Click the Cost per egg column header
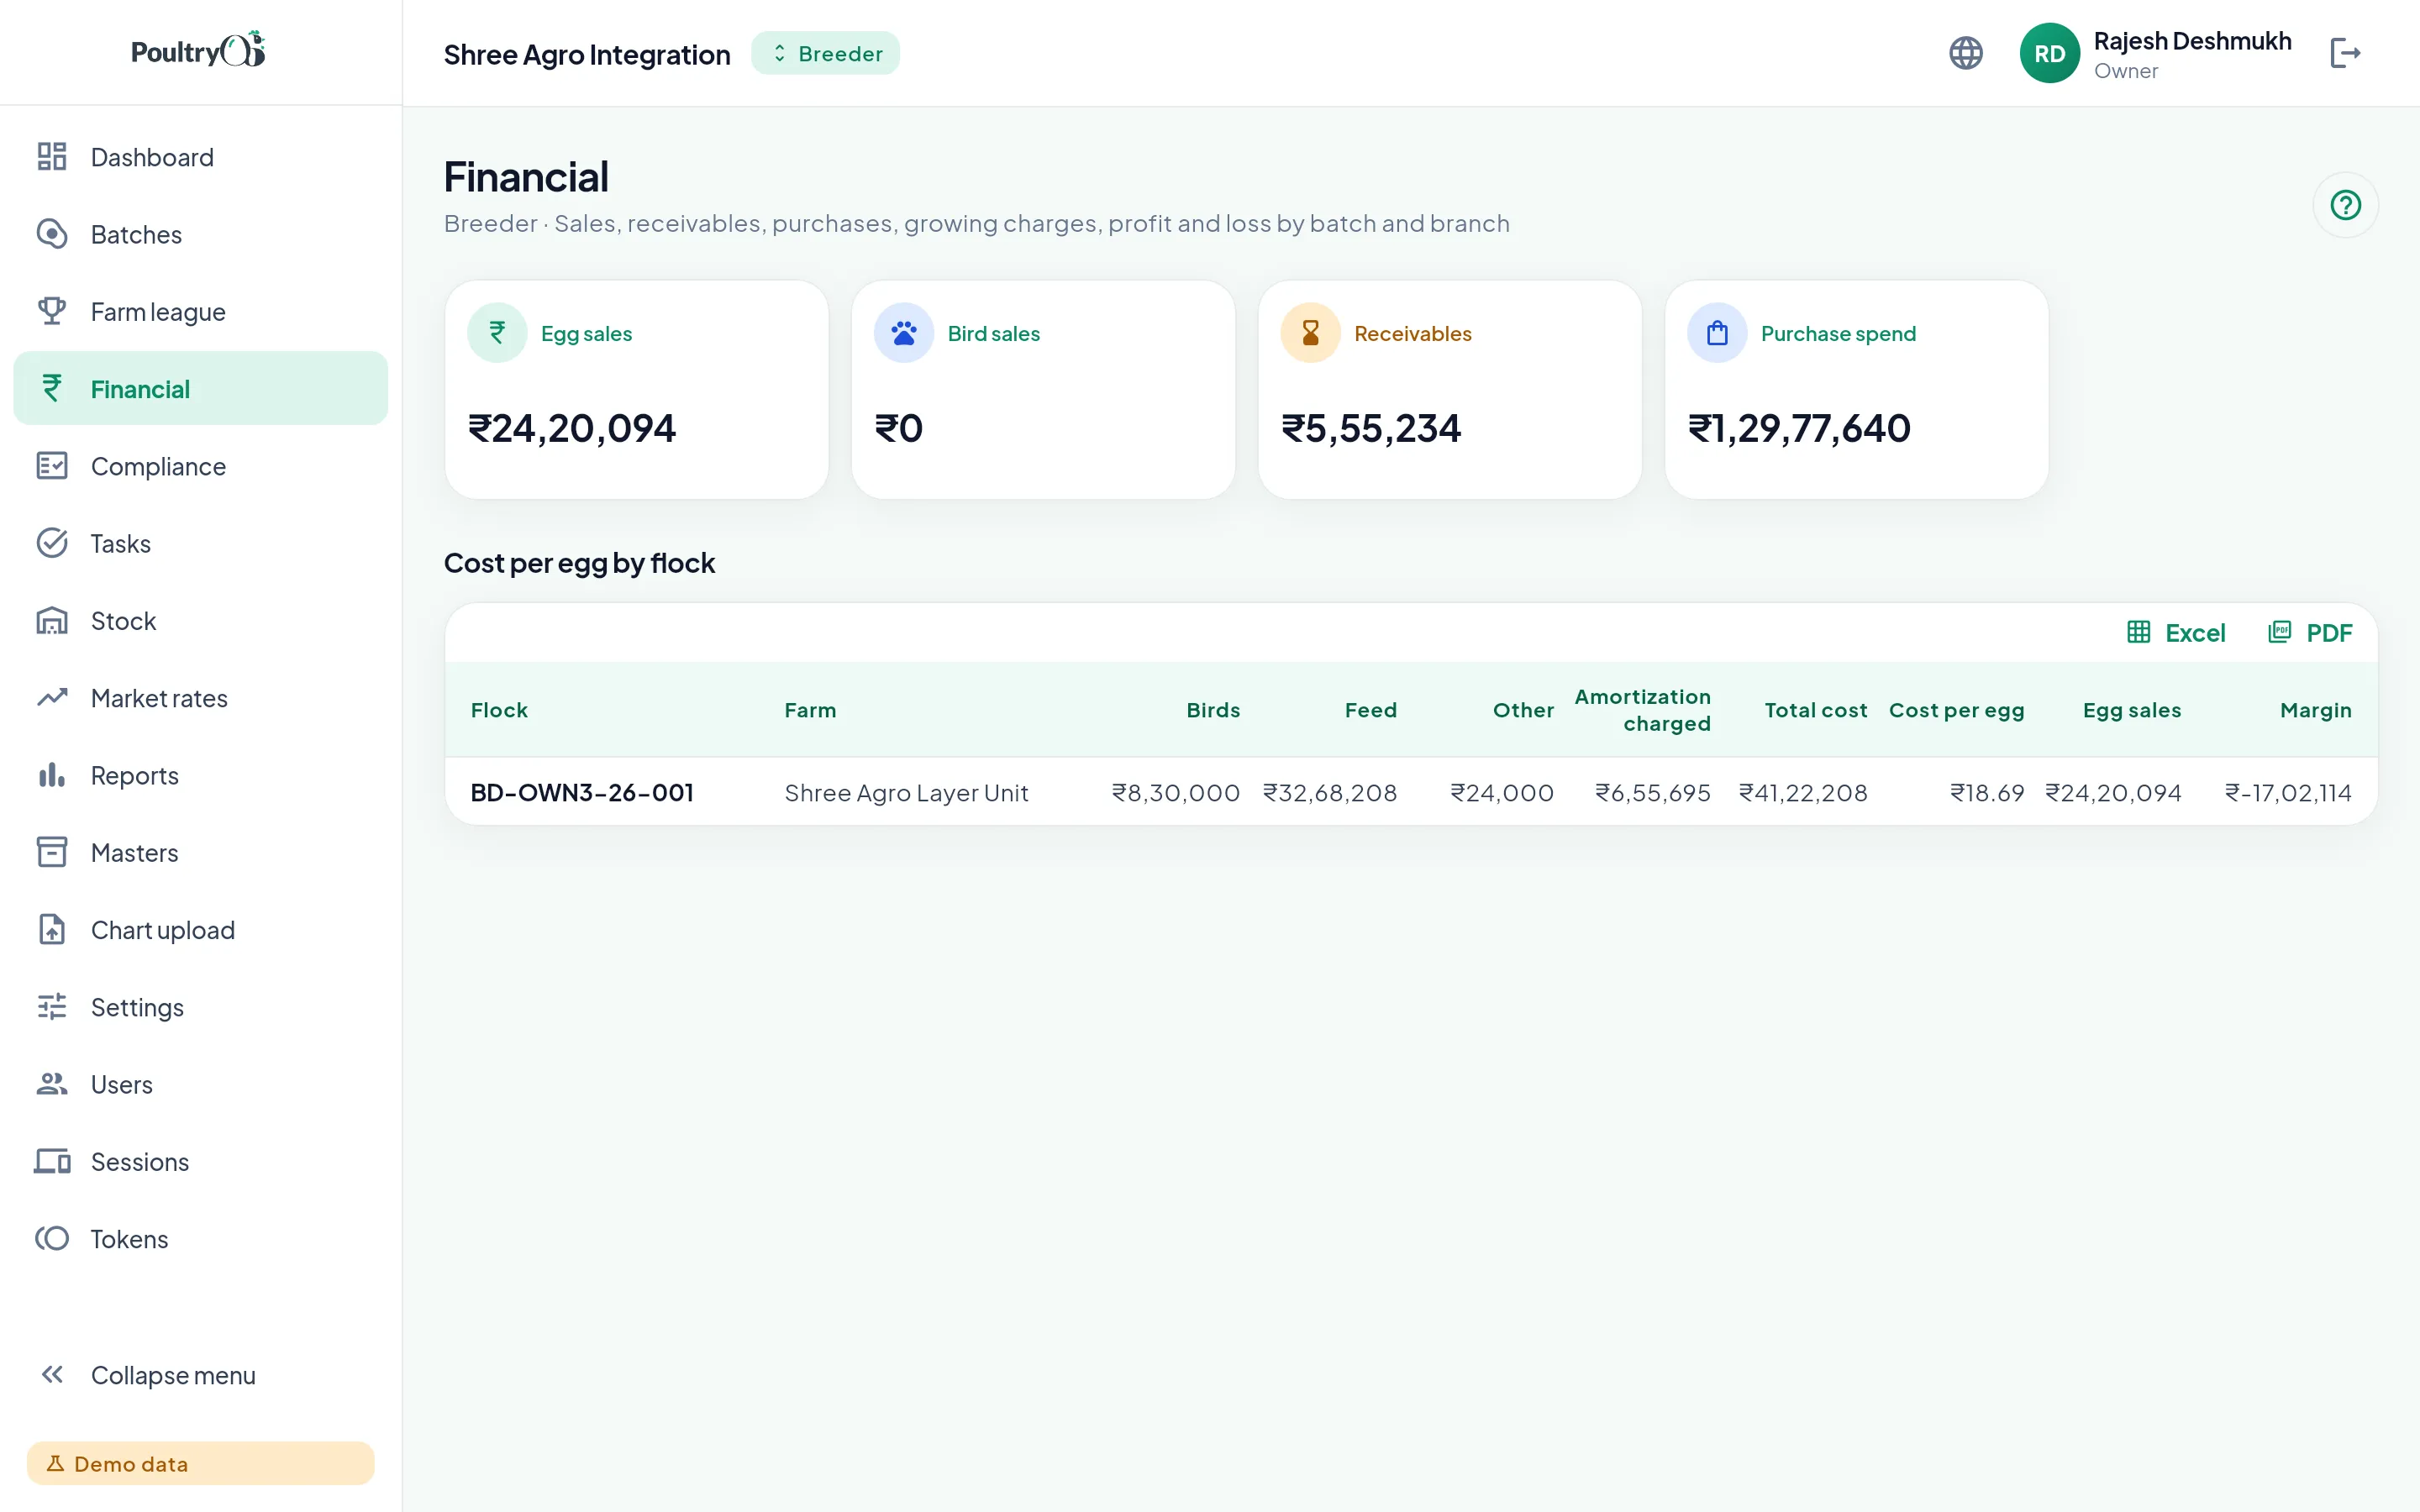The height and width of the screenshot is (1512, 2420). (x=1956, y=710)
